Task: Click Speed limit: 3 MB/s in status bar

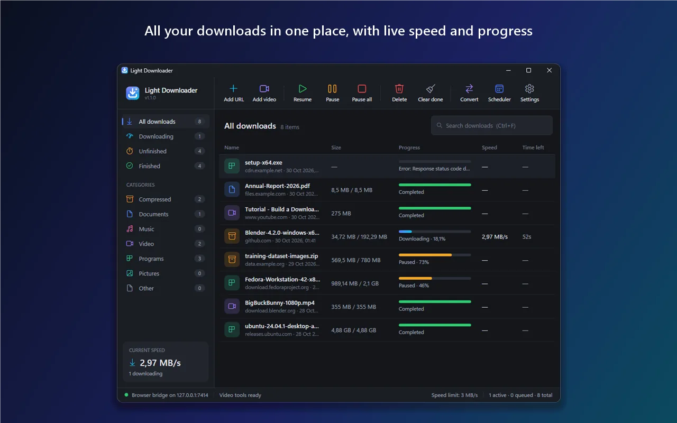Action: click(454, 395)
